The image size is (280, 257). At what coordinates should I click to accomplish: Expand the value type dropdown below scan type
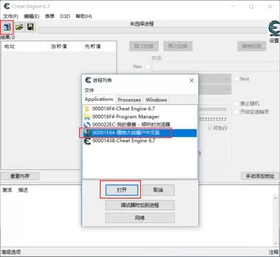215,90
